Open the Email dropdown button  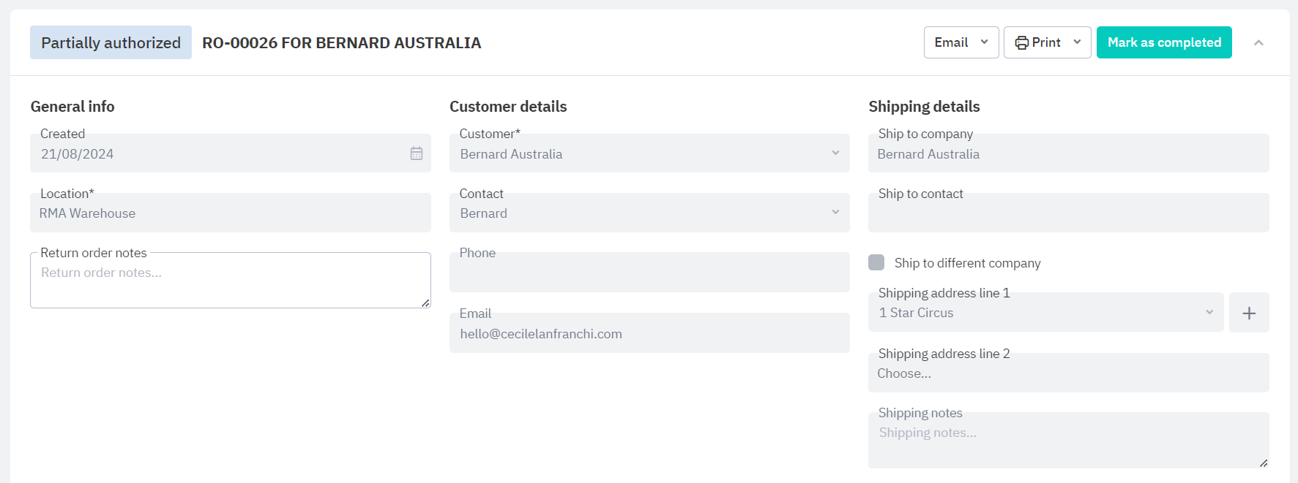tap(961, 42)
